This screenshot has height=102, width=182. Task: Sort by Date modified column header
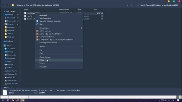coord(64,9)
